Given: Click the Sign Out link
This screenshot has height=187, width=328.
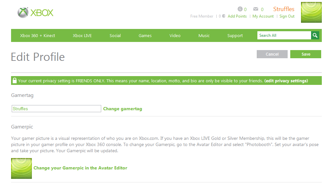Looking at the screenshot, I should pyautogui.click(x=287, y=16).
